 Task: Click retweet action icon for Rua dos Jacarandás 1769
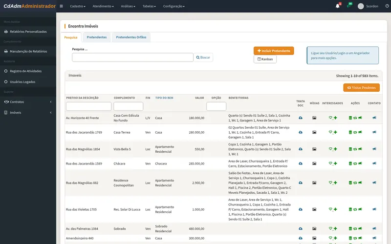pyautogui.click(x=355, y=132)
